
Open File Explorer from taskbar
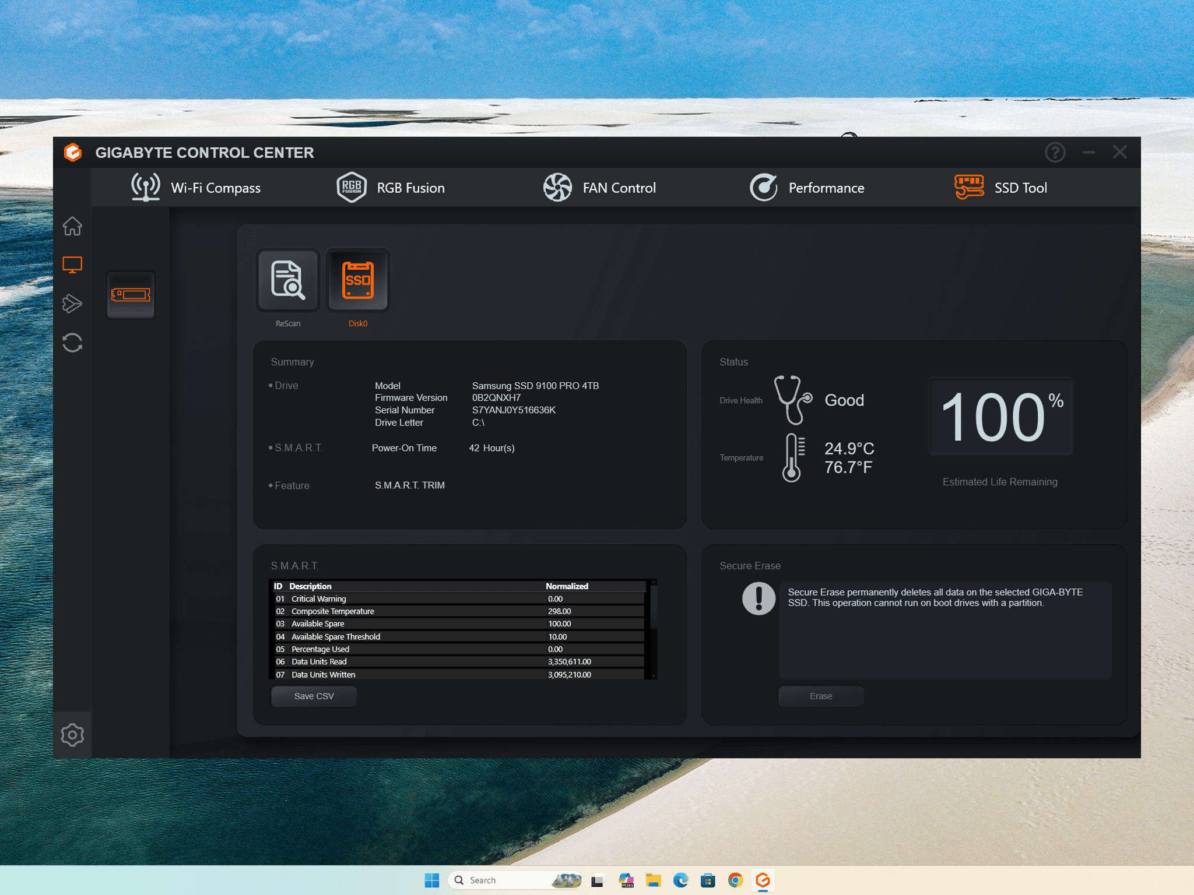pyautogui.click(x=653, y=880)
